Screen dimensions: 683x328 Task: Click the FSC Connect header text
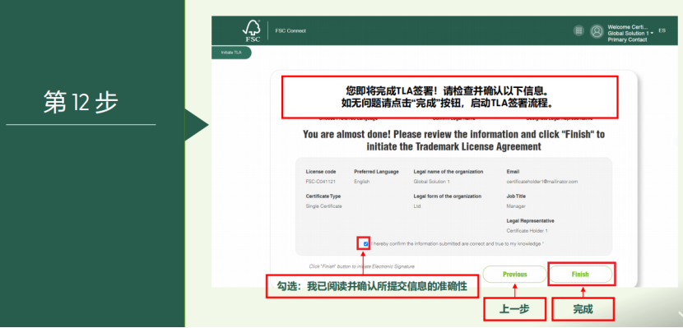290,31
